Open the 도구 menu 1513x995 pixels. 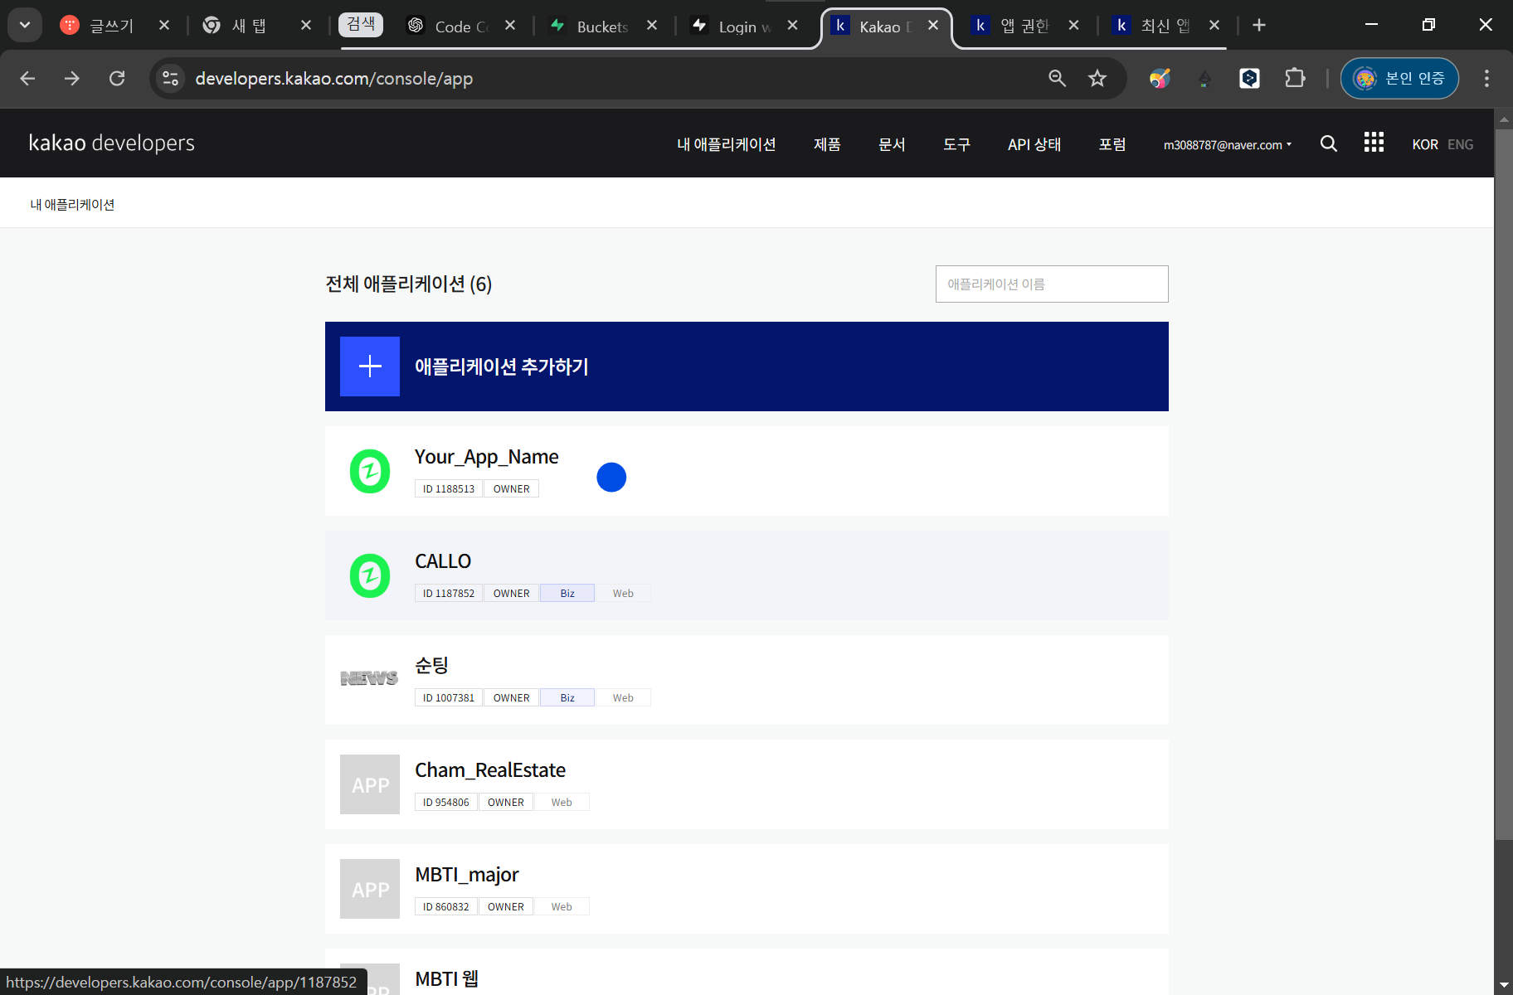click(956, 144)
